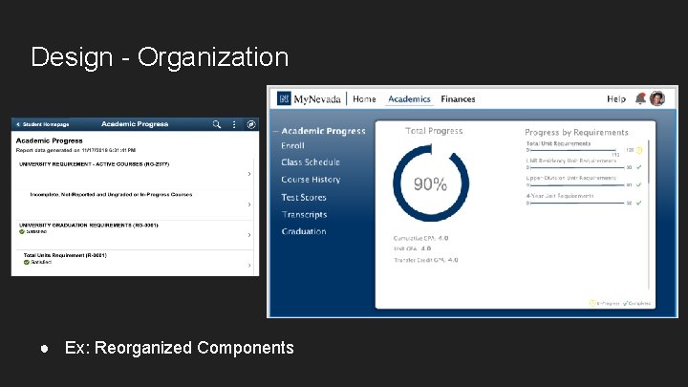Click the Student Homepage back arrow
688x387 pixels.
coord(18,124)
